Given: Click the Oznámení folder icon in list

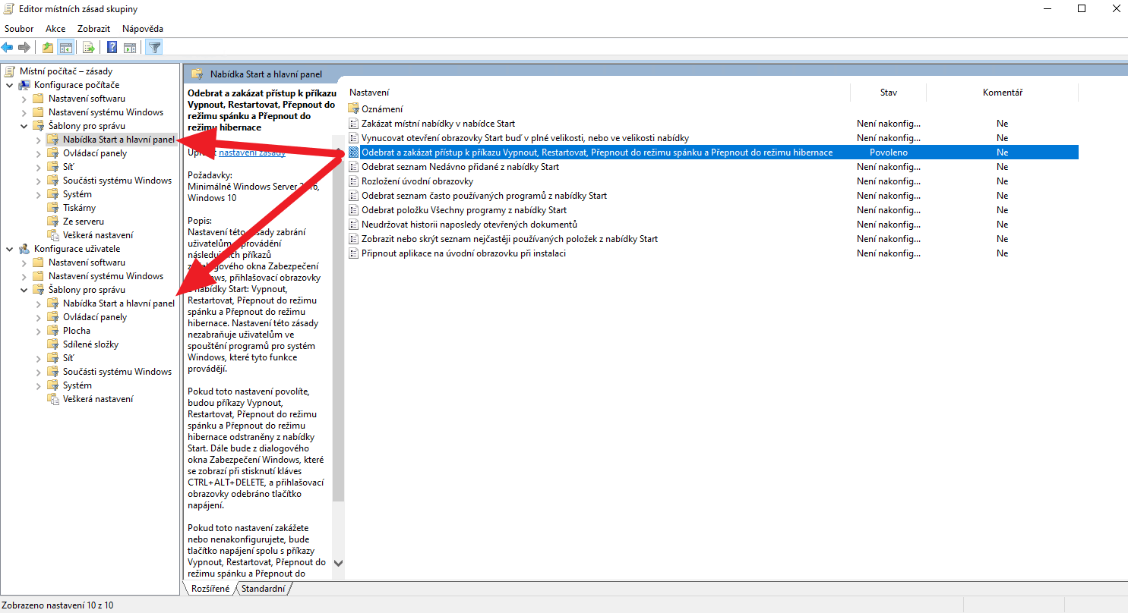Looking at the screenshot, I should [x=354, y=109].
